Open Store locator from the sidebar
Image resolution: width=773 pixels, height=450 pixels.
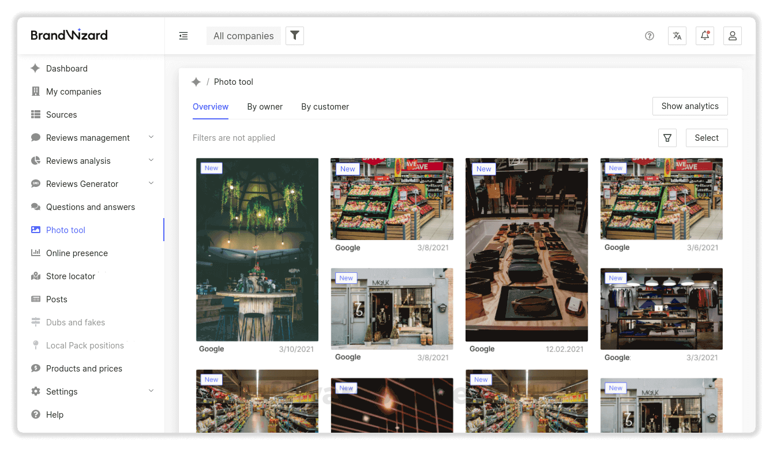36,276
